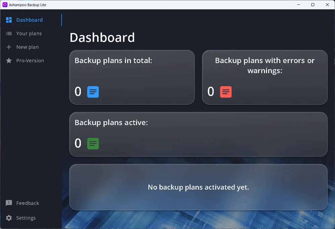This screenshot has width=335, height=229.
Task: Click the Feedback speech bubble icon
Action: tap(9, 203)
